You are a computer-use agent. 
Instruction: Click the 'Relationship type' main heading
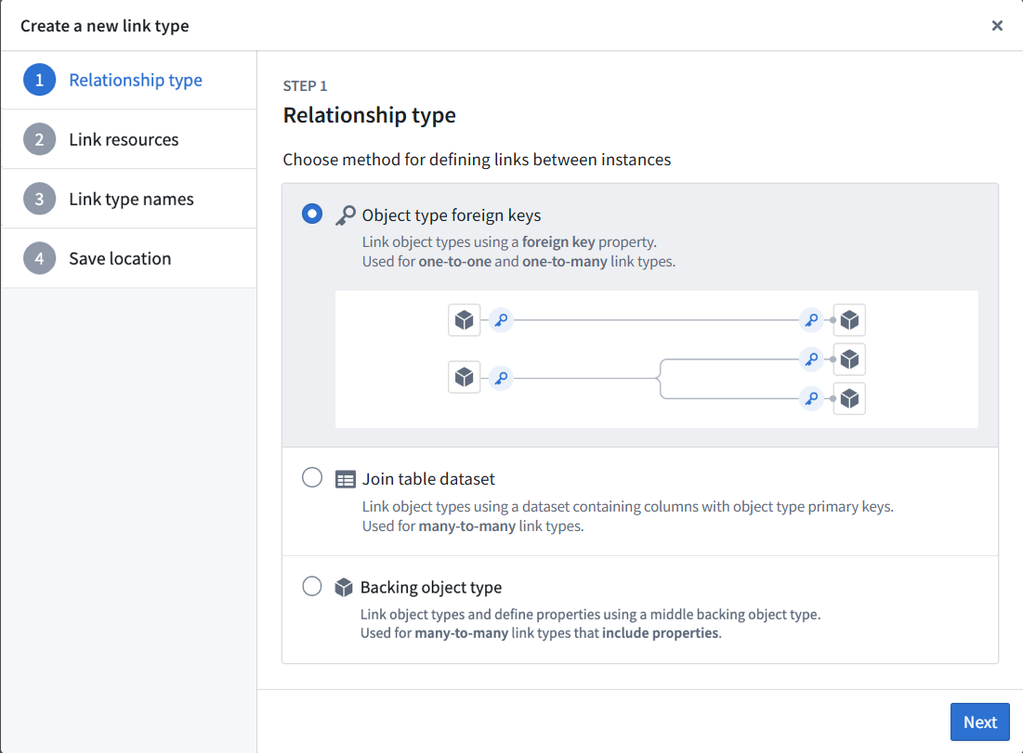point(369,115)
